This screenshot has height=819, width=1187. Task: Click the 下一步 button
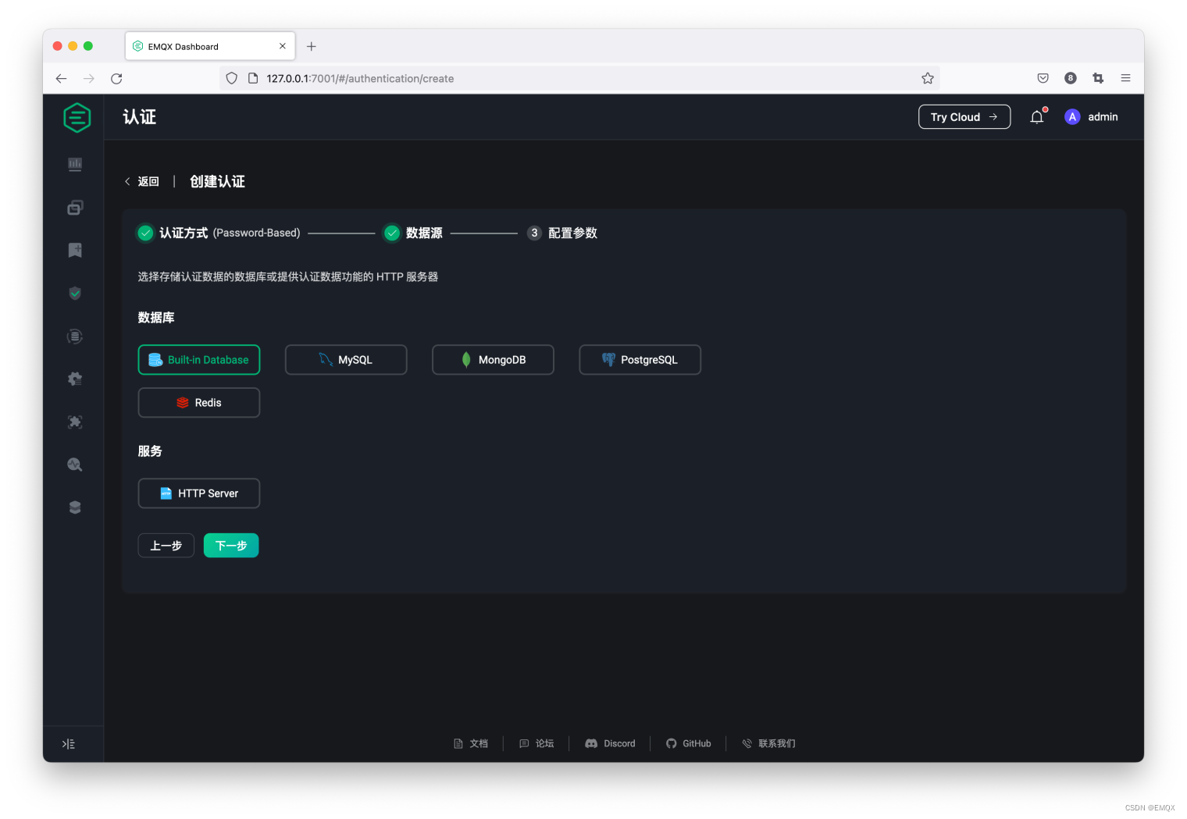coord(230,545)
